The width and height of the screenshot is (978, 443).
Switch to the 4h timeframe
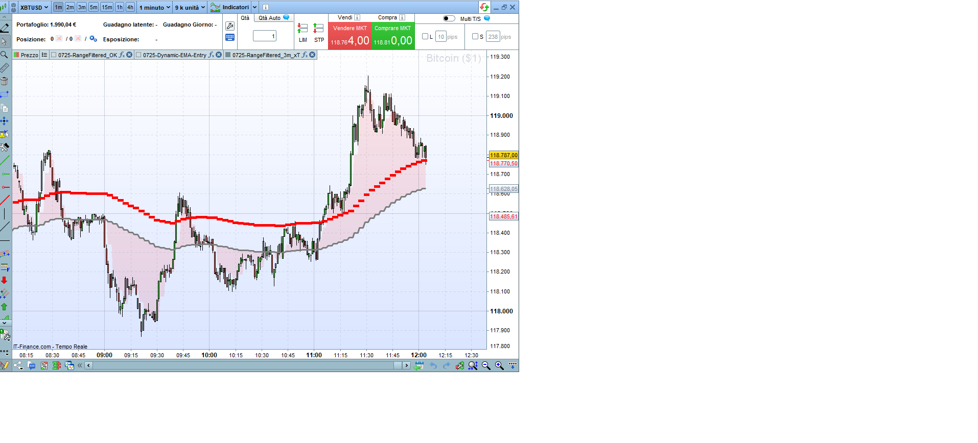tap(130, 7)
